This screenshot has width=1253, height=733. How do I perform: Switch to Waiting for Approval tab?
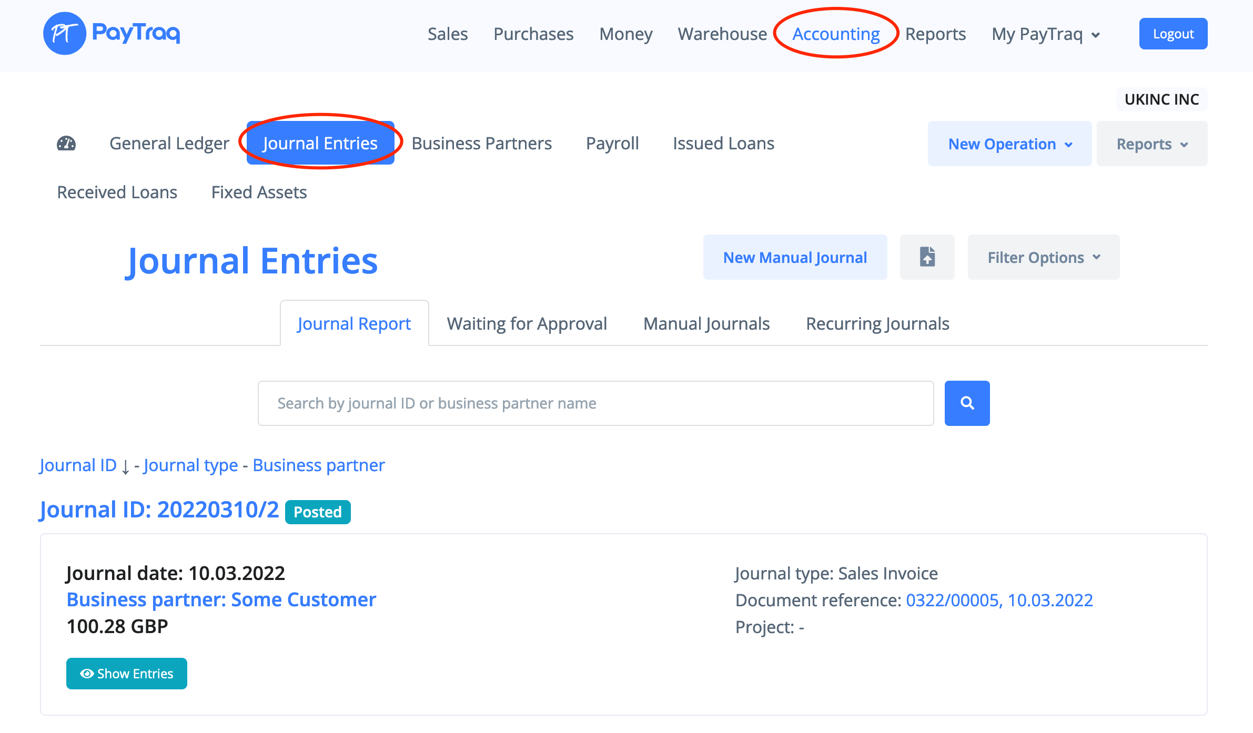527,323
